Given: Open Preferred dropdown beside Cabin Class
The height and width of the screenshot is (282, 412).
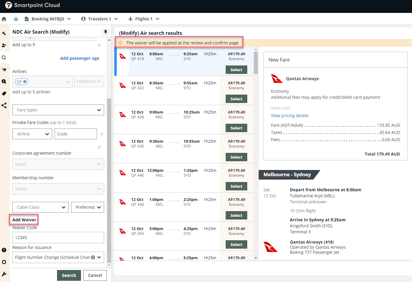Looking at the screenshot, I should click(88, 207).
